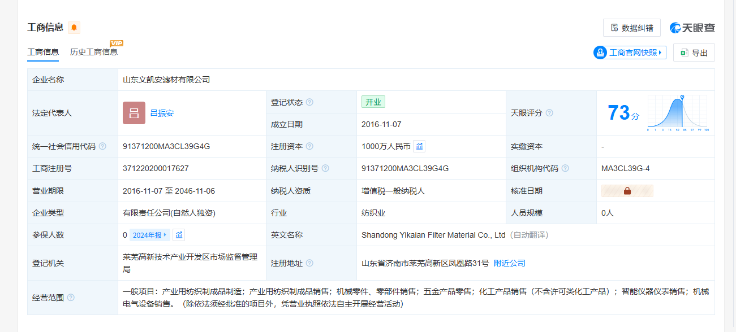Click the 纺织业 industry value
Image resolution: width=736 pixels, height=332 pixels.
click(x=373, y=213)
